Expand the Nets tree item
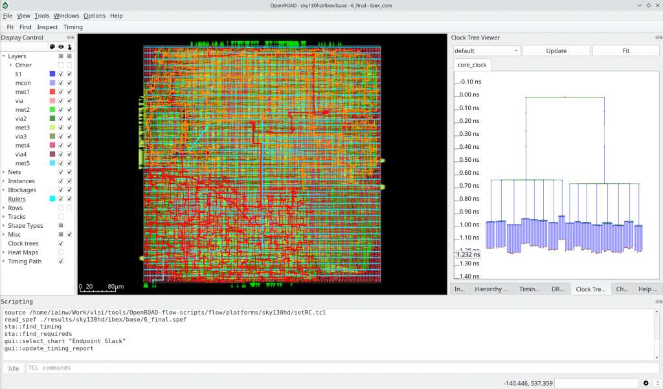663x389 pixels. [x=5, y=172]
